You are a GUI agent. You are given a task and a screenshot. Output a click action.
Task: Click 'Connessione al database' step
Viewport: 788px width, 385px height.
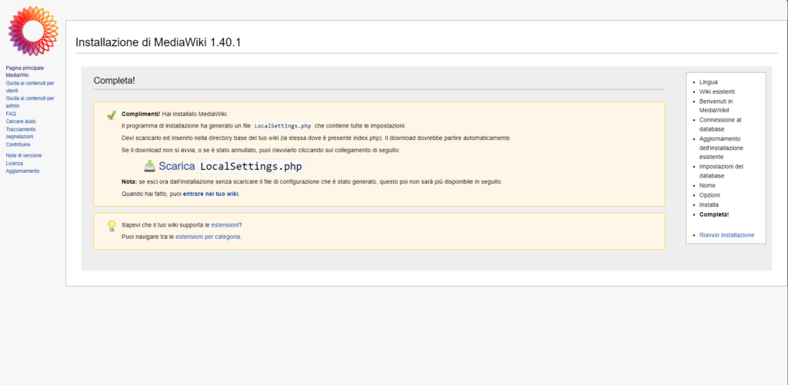click(x=720, y=124)
